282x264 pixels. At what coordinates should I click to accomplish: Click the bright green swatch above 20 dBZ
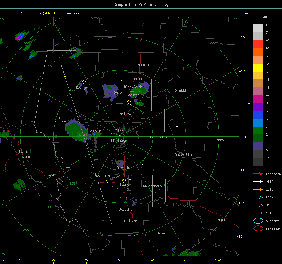[258, 131]
